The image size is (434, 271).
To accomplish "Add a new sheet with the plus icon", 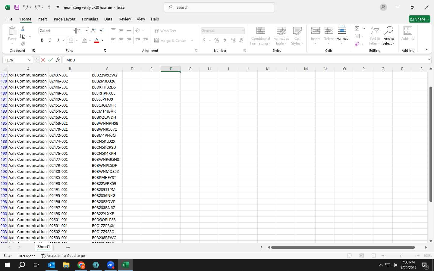I will tap(68, 247).
